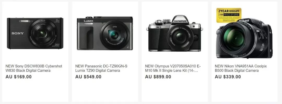This screenshot has height=104, width=282.
Task: Click the LUMIX logo on the silver camera
Action: coord(89,21)
